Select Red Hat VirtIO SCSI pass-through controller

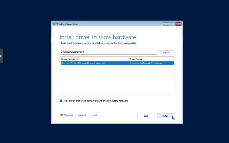coord(83,63)
